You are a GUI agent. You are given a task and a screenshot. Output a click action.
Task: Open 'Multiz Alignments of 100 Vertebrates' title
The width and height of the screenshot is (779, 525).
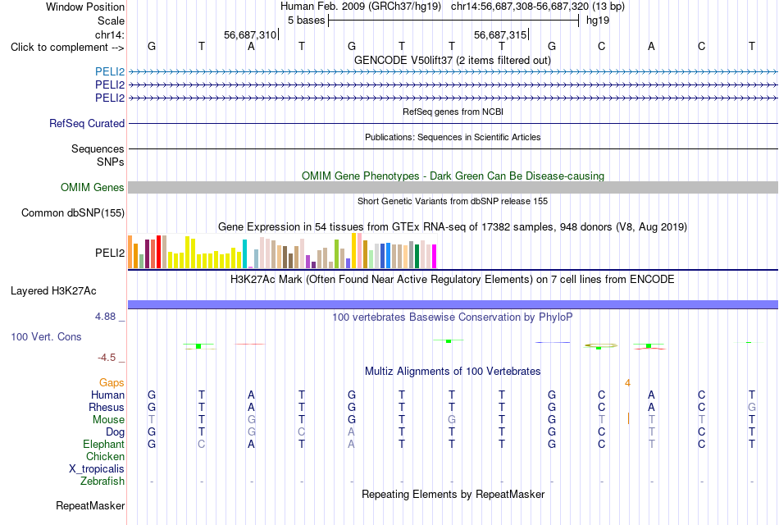[x=453, y=372]
